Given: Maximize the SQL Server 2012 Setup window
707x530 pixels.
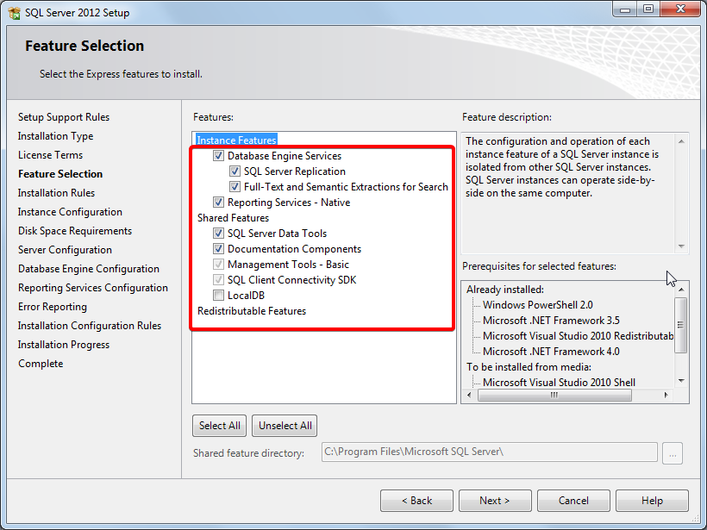Looking at the screenshot, I should [648, 9].
